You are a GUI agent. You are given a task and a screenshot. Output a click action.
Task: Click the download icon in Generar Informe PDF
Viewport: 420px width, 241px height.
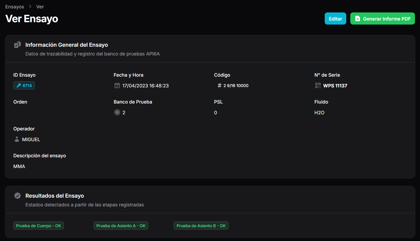click(357, 19)
